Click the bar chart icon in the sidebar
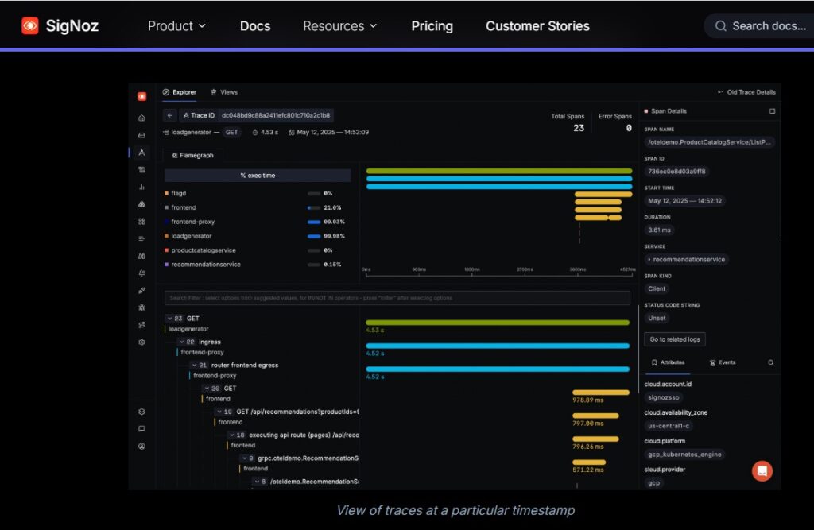The height and width of the screenshot is (530, 814). click(x=141, y=187)
